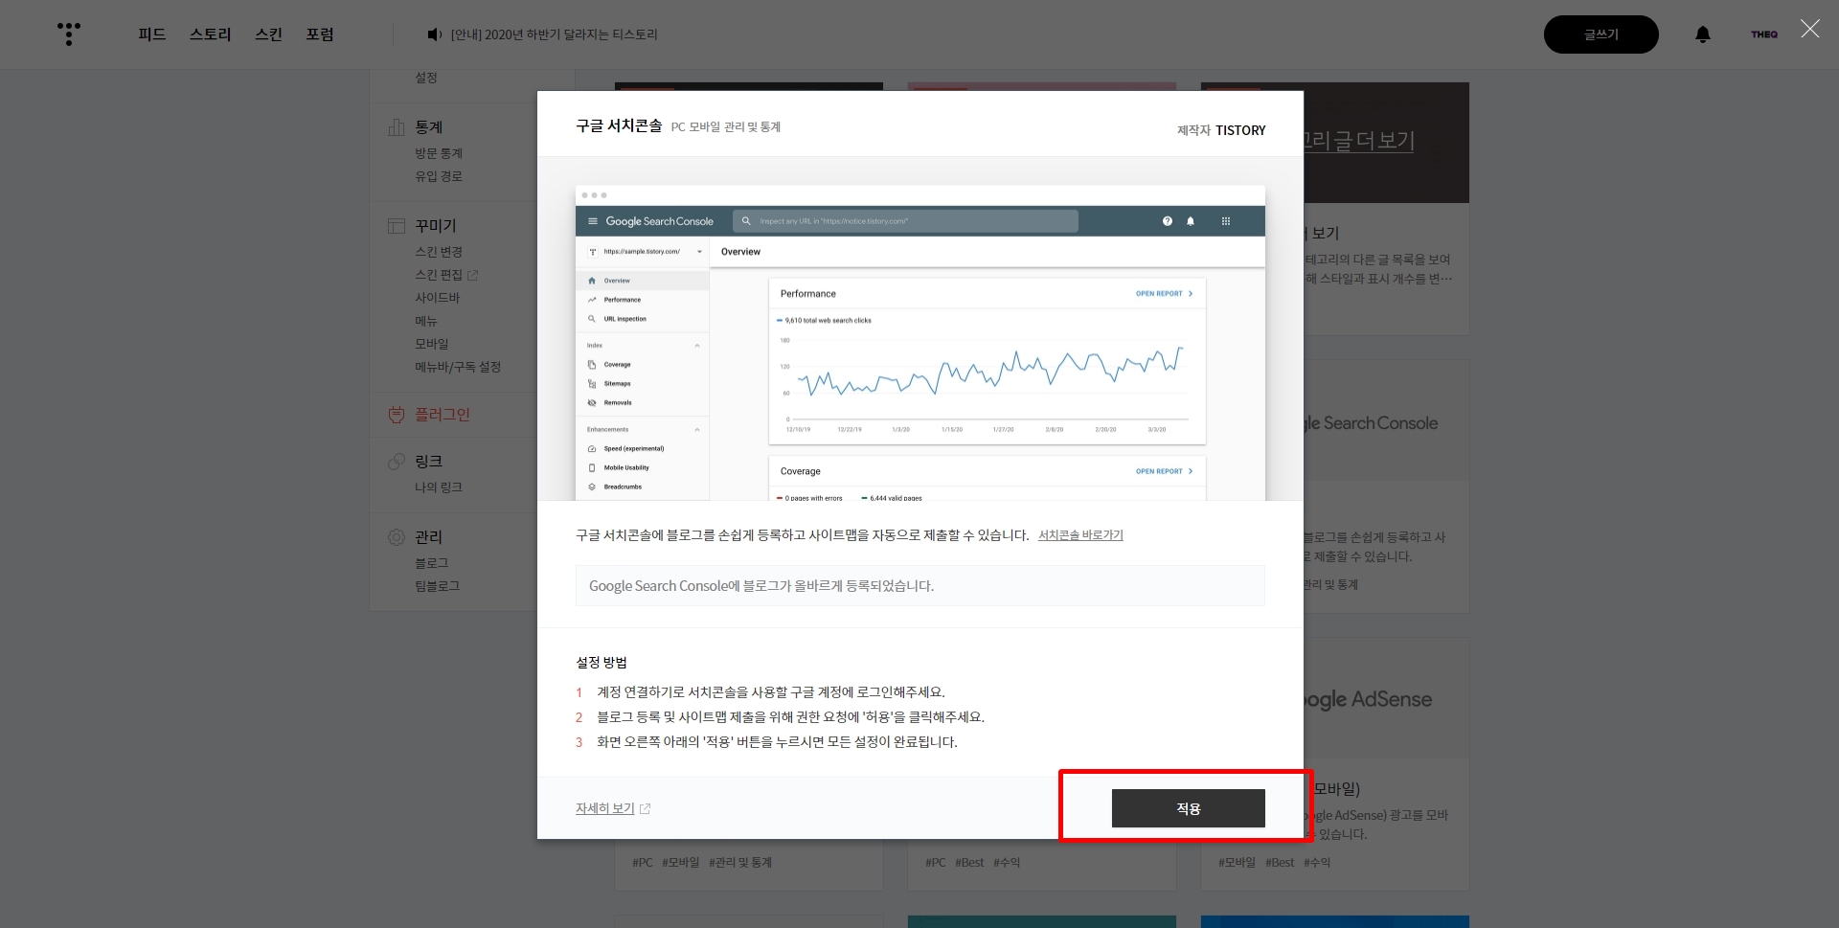Open the Google AdSense plugin card behind dialog
This screenshot has height=928, width=1839.
[x=1386, y=764]
